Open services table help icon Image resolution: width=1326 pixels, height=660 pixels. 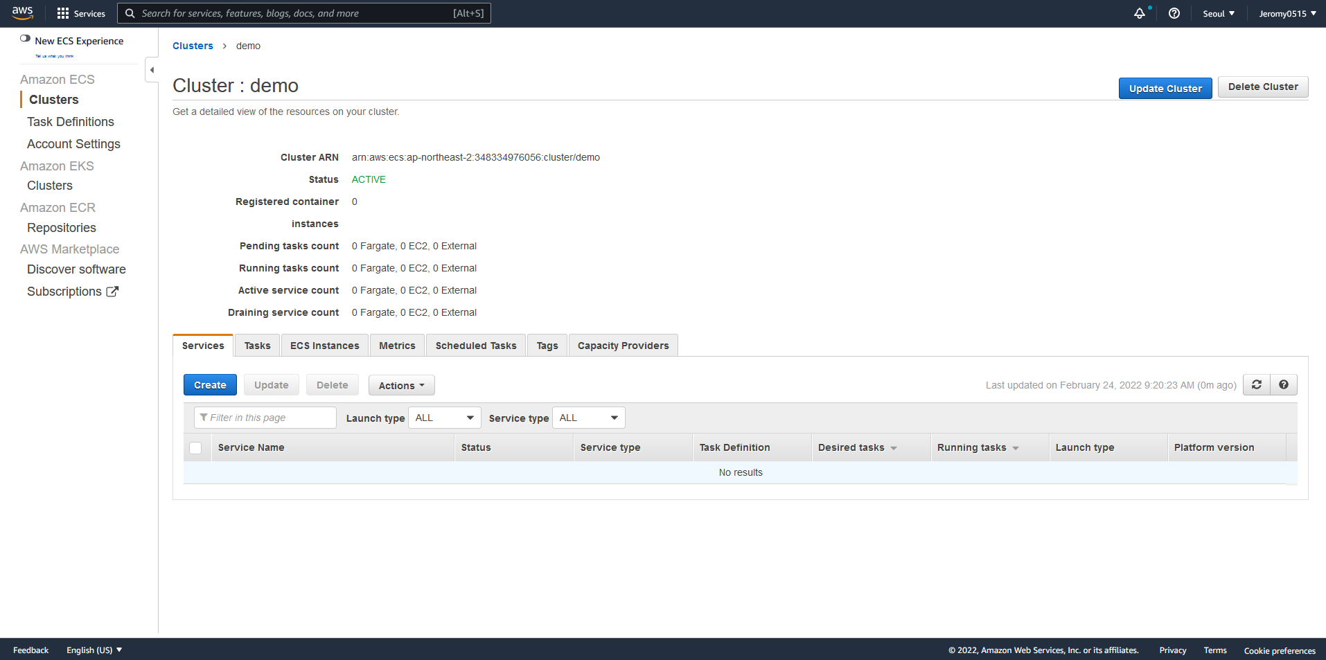point(1284,384)
